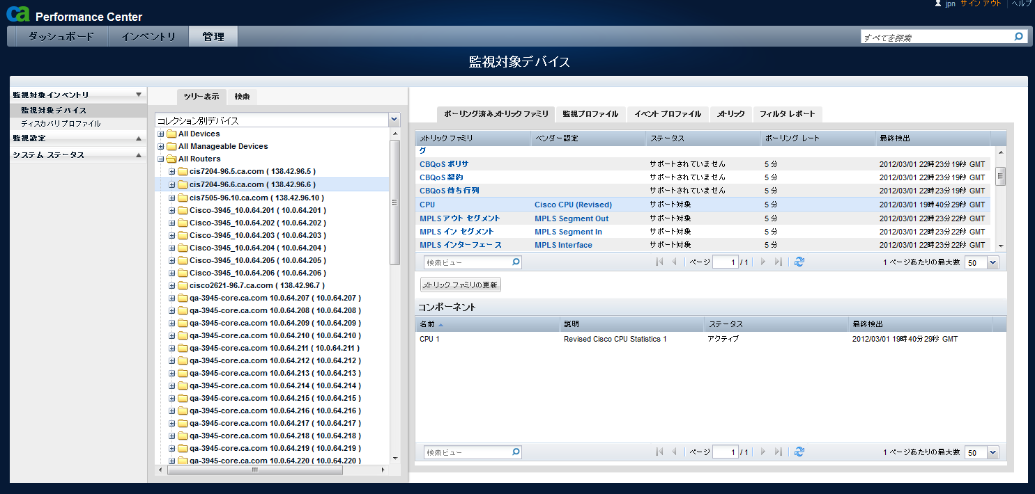Open metric family page size dropdown
Image resolution: width=1035 pixels, height=494 pixels.
click(x=992, y=262)
